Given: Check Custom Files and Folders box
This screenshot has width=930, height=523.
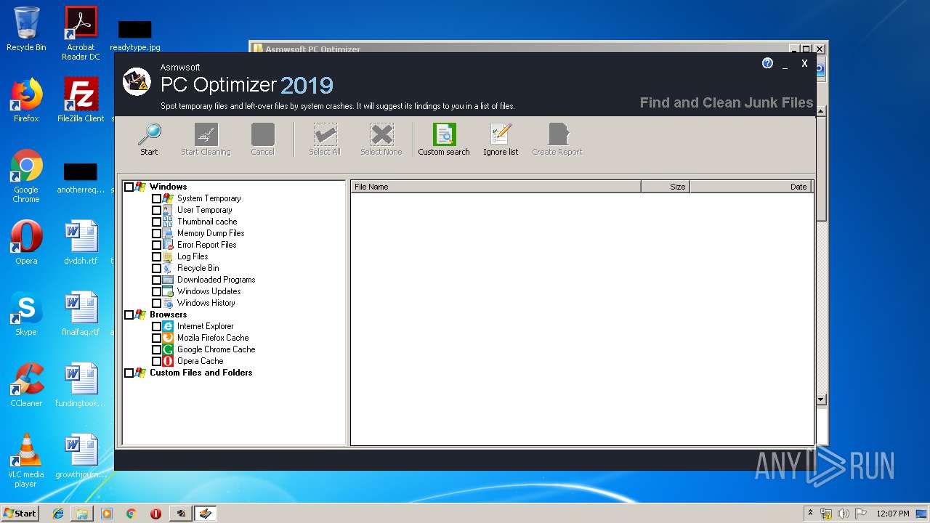Looking at the screenshot, I should click(129, 373).
